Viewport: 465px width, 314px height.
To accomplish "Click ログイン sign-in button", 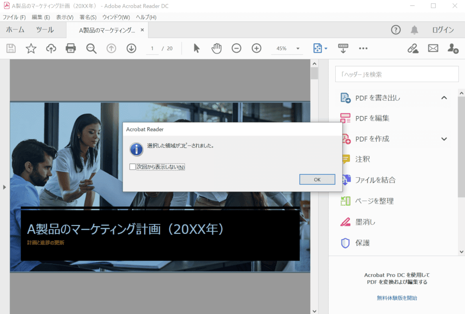I will 443,29.
